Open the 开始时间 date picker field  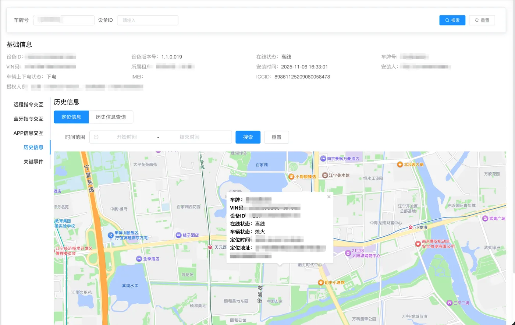tap(127, 137)
